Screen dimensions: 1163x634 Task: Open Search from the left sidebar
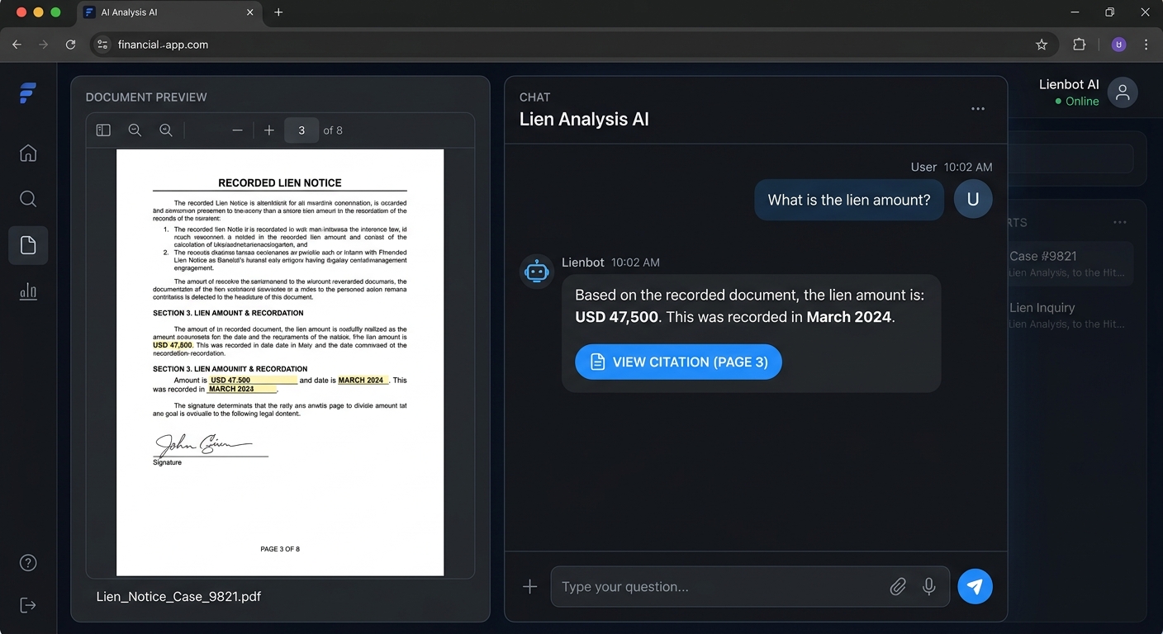(27, 198)
